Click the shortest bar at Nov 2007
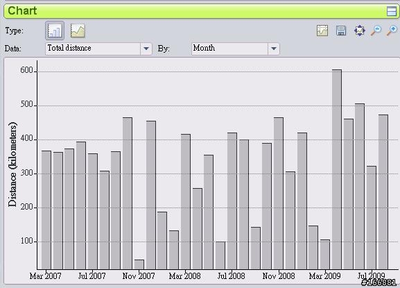The width and height of the screenshot is (400, 288). (139, 264)
